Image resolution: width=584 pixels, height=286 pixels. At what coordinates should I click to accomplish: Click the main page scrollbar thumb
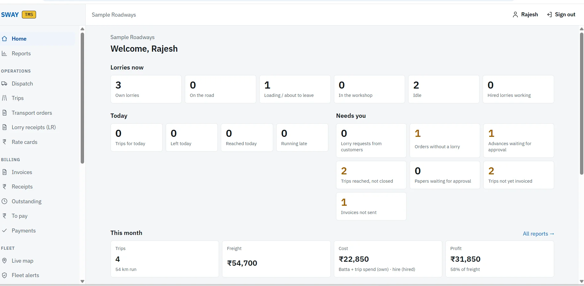point(582,103)
